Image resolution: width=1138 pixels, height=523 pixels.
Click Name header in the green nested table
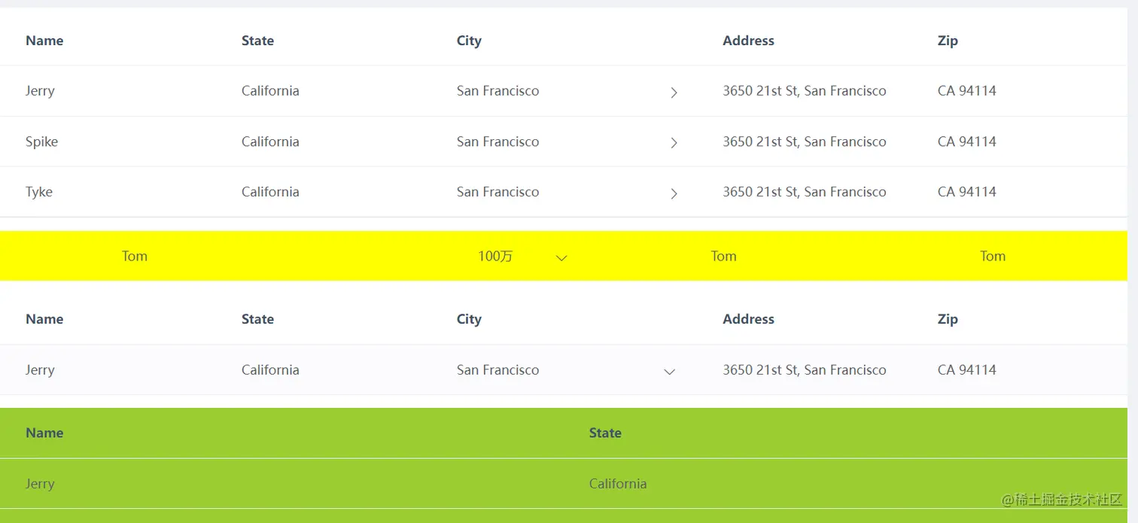[44, 433]
